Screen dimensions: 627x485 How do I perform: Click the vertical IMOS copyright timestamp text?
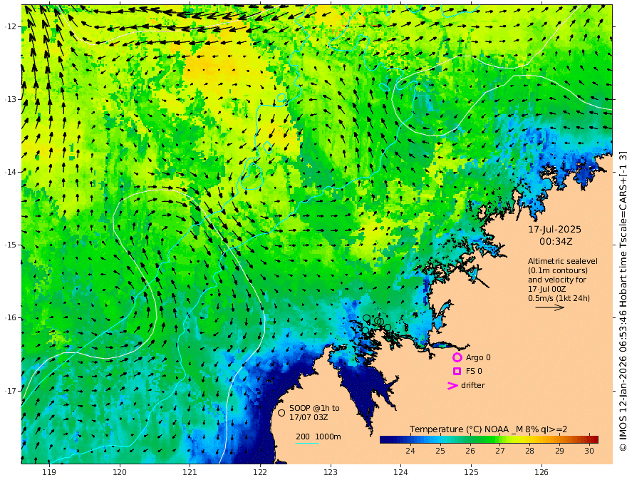pyautogui.click(x=622, y=301)
